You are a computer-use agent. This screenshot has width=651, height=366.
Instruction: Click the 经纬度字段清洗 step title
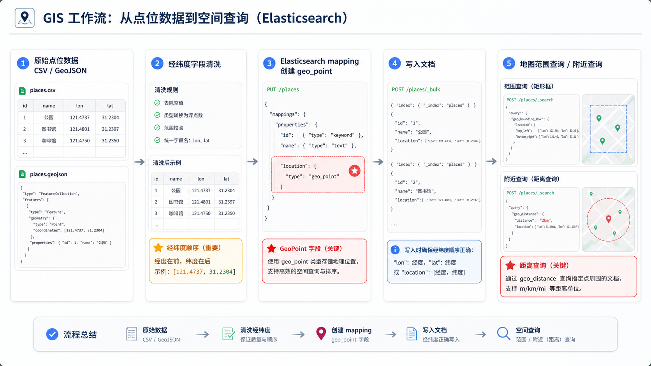click(x=194, y=64)
